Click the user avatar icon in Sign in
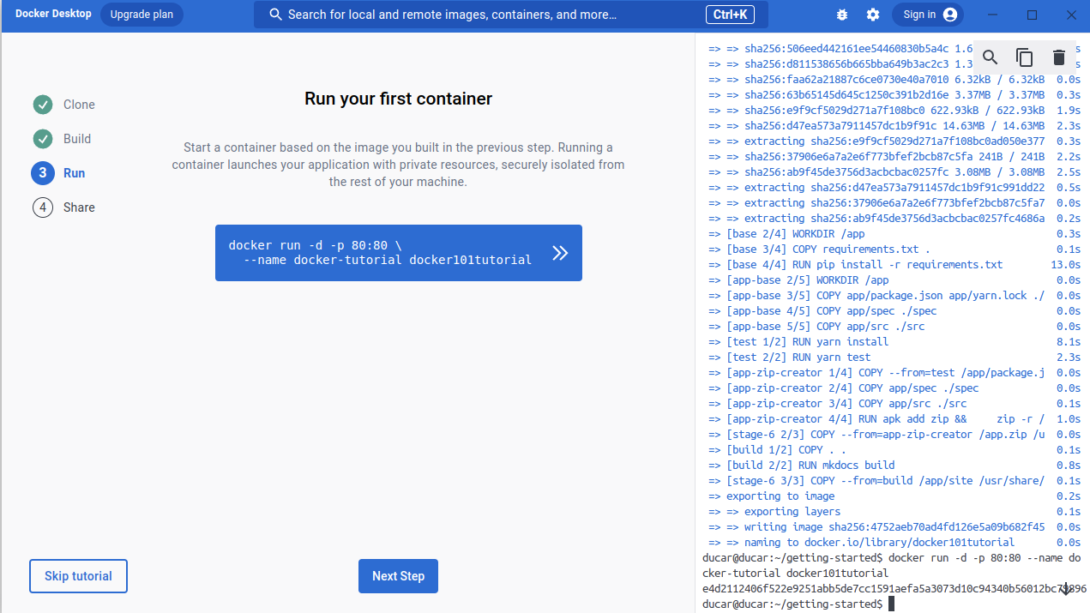1090x613 pixels. (x=949, y=15)
